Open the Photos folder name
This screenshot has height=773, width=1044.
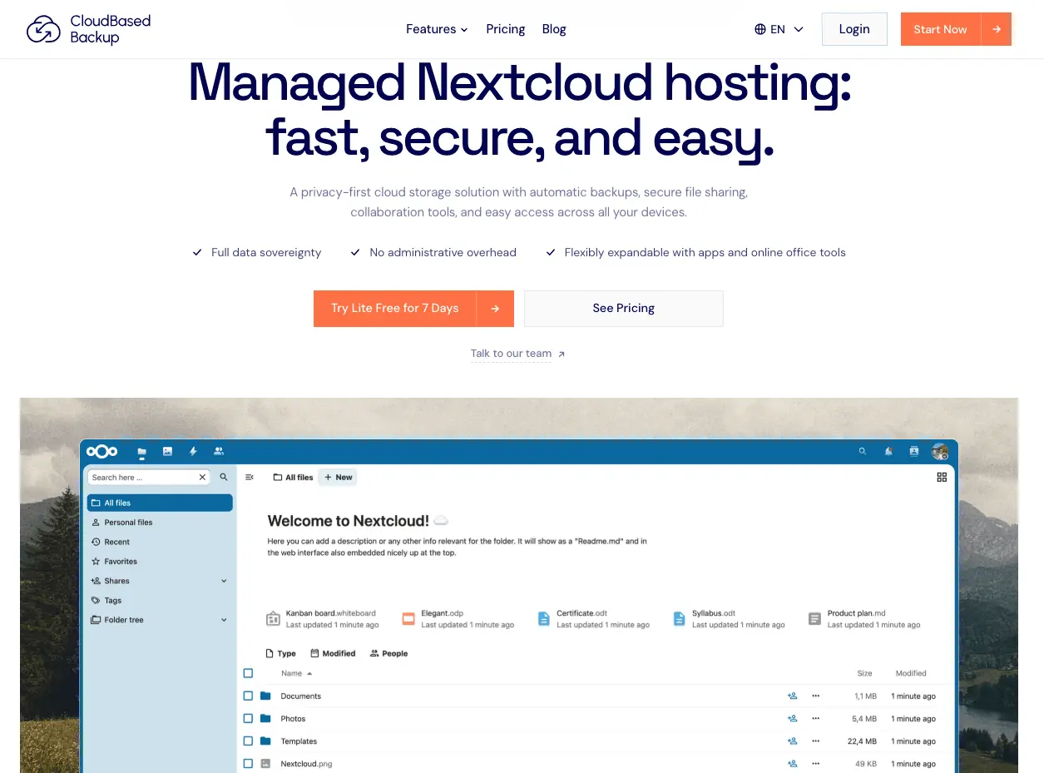[x=293, y=718]
